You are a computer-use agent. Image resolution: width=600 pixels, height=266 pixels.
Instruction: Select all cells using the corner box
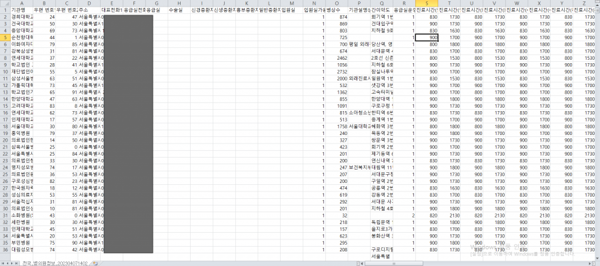click(5, 3)
